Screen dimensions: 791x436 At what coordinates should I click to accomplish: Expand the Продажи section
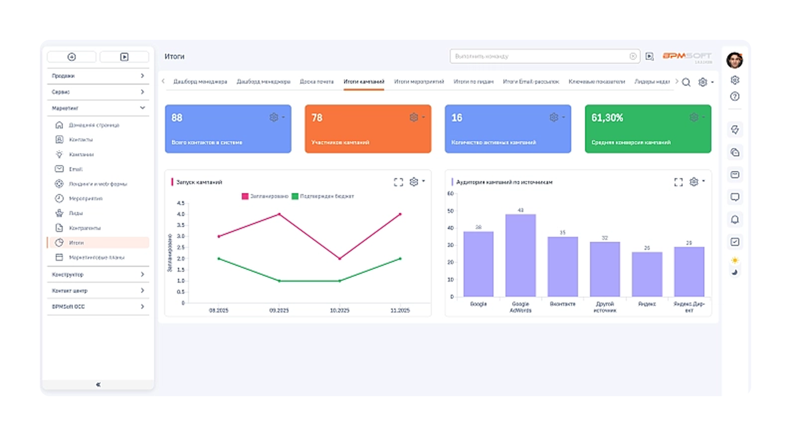pos(98,76)
